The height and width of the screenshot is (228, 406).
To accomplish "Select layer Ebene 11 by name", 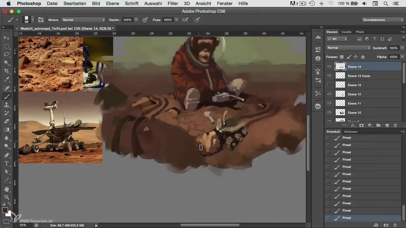I will 354,103.
